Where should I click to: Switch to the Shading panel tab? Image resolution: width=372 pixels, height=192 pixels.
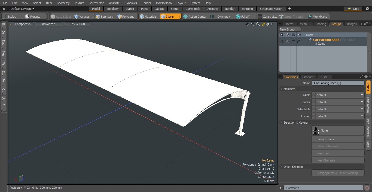(x=321, y=24)
